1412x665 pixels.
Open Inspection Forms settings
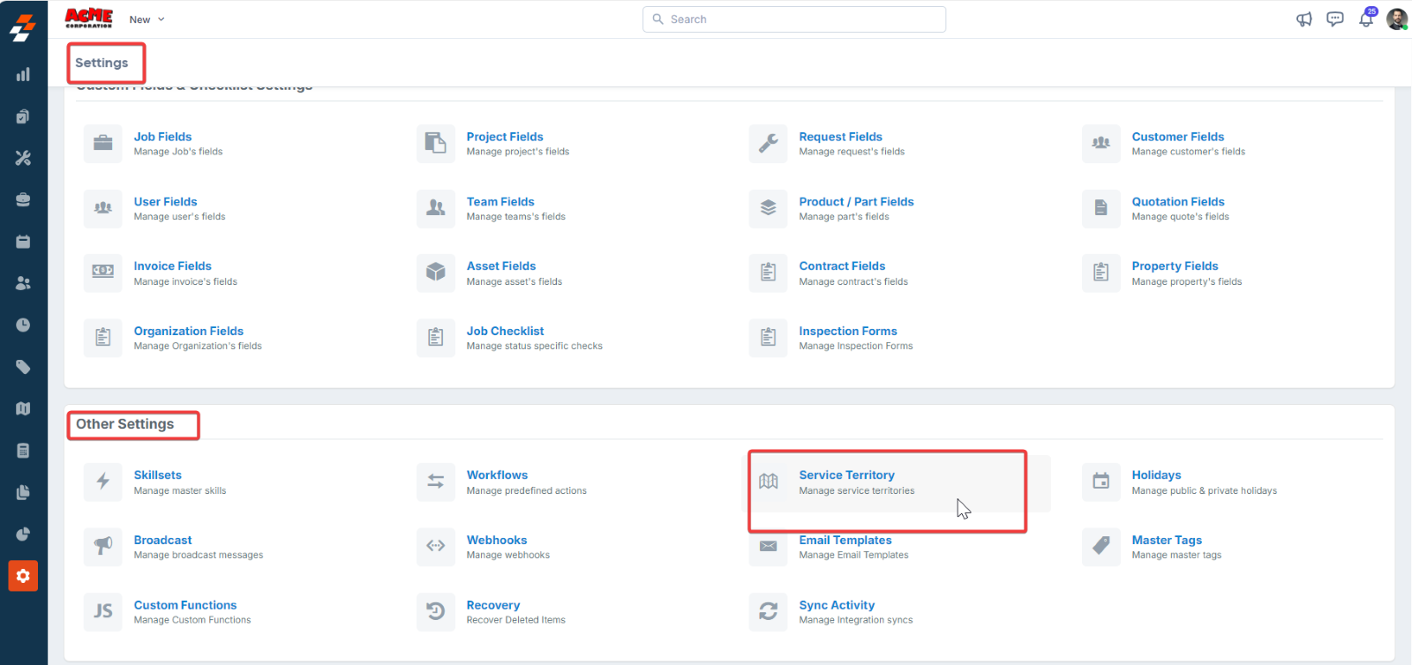tap(847, 332)
